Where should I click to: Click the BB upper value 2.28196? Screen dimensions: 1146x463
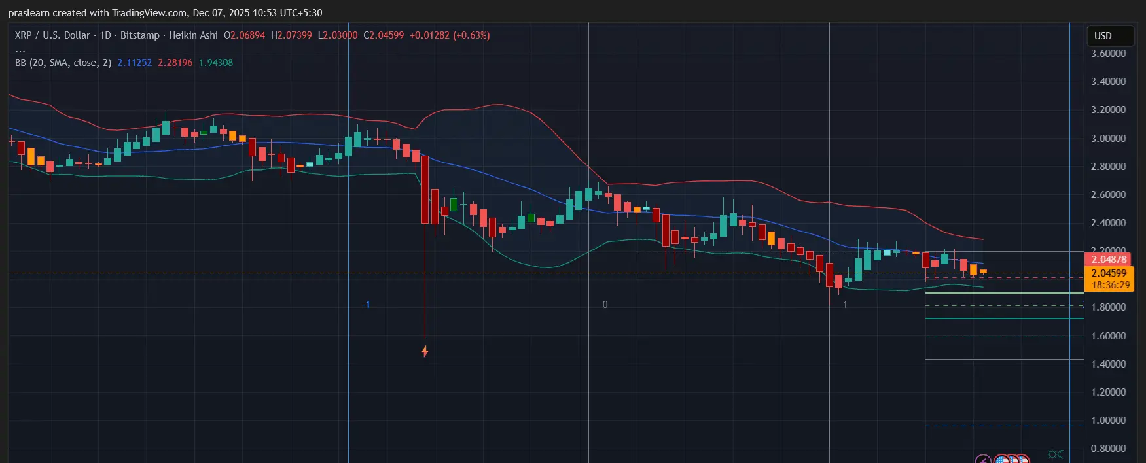click(x=175, y=63)
